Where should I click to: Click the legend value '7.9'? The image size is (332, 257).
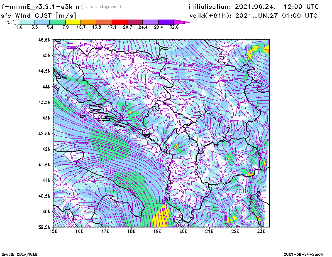66,27
